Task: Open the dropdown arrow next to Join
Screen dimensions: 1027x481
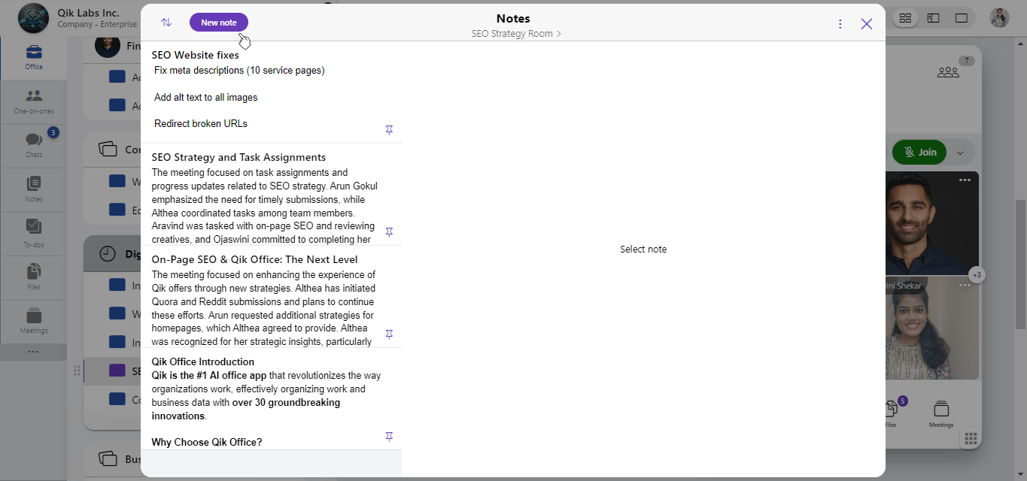Action: [960, 153]
